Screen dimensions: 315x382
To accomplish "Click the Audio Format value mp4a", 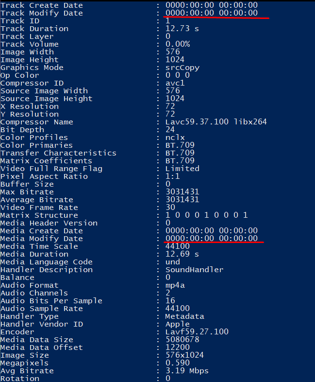I will (x=175, y=285).
